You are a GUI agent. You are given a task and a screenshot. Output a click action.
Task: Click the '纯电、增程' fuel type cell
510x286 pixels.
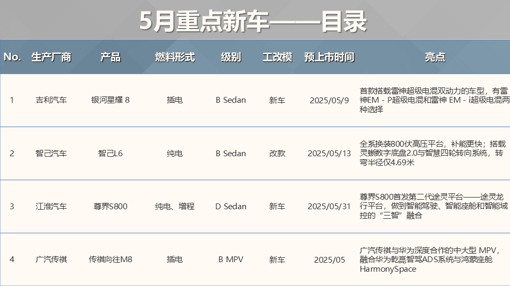point(175,206)
